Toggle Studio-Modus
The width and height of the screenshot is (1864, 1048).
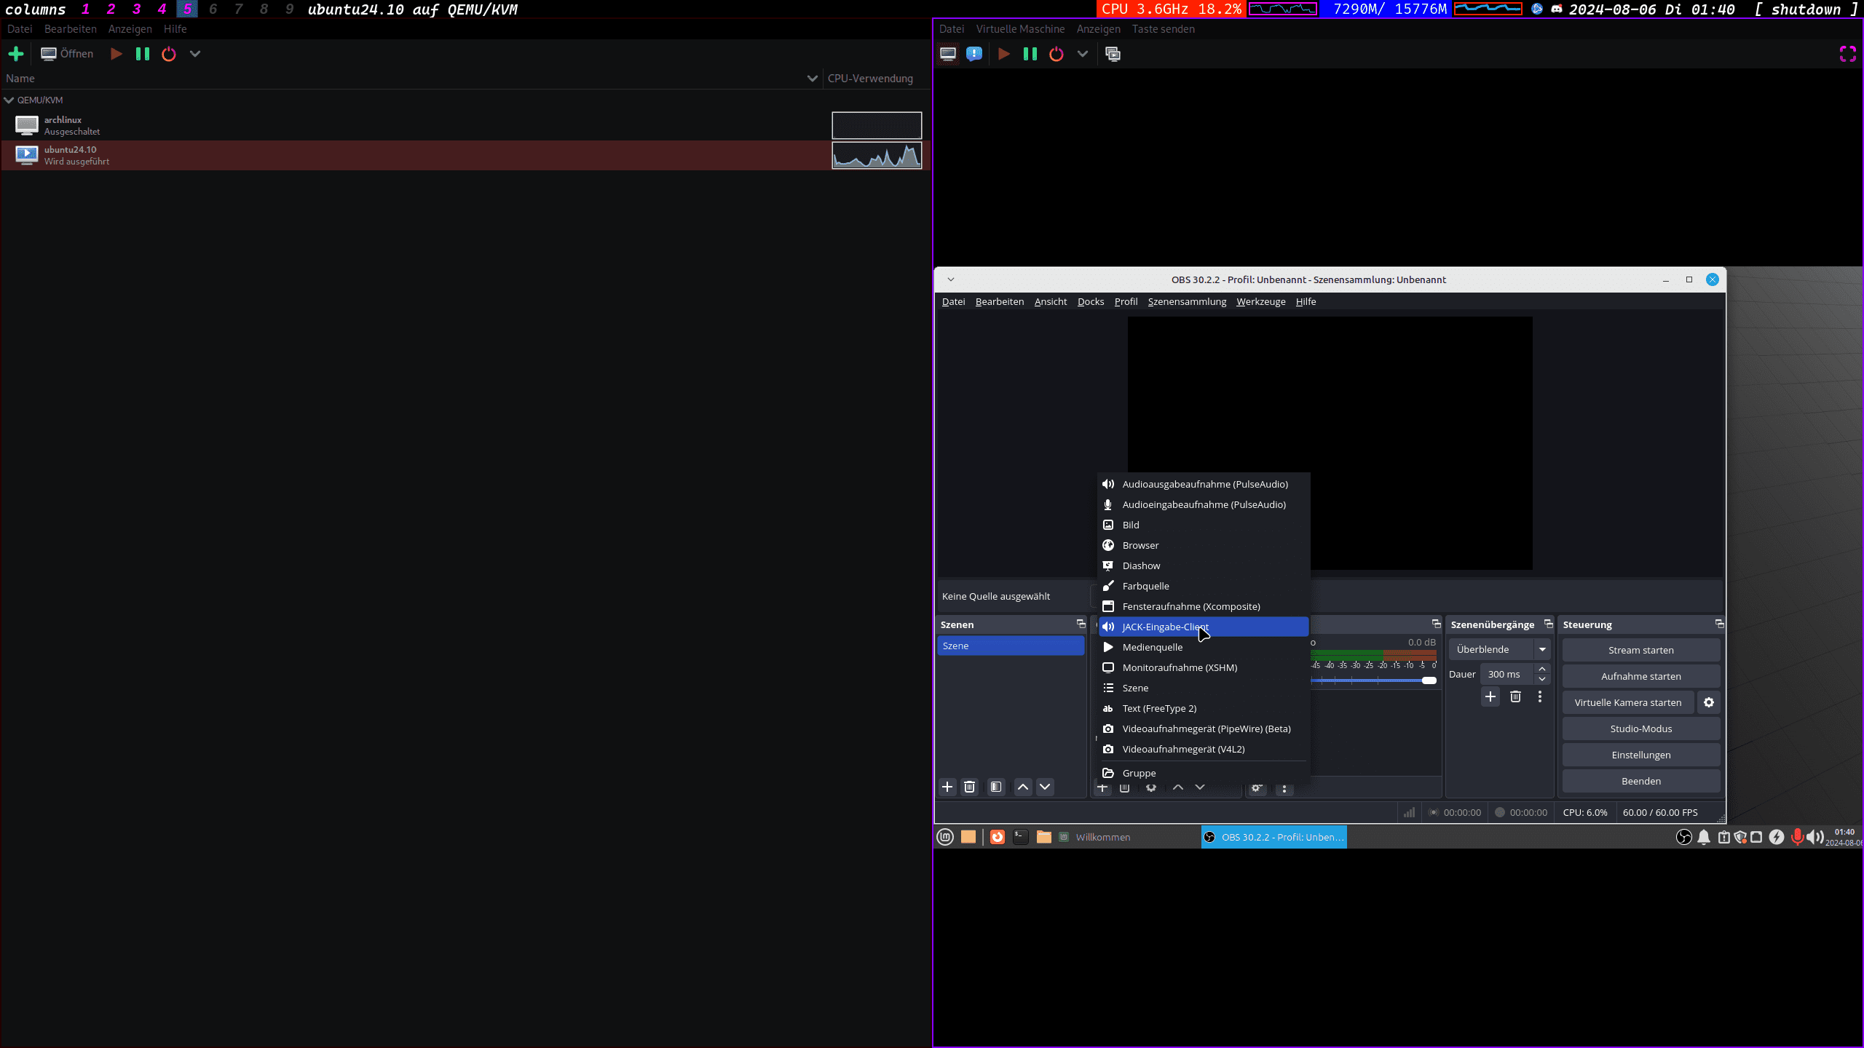coord(1641,729)
